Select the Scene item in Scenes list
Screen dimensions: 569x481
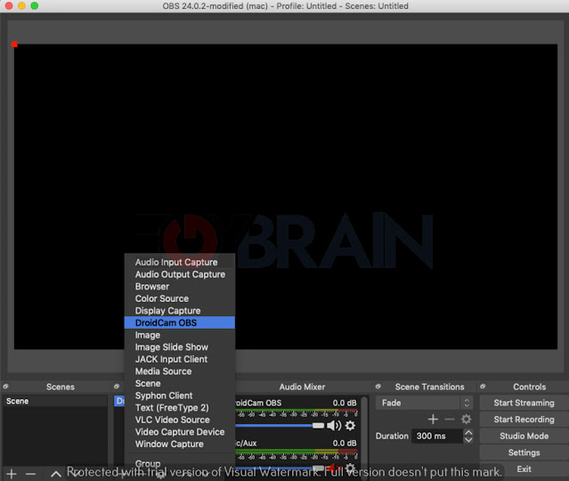pyautogui.click(x=55, y=401)
